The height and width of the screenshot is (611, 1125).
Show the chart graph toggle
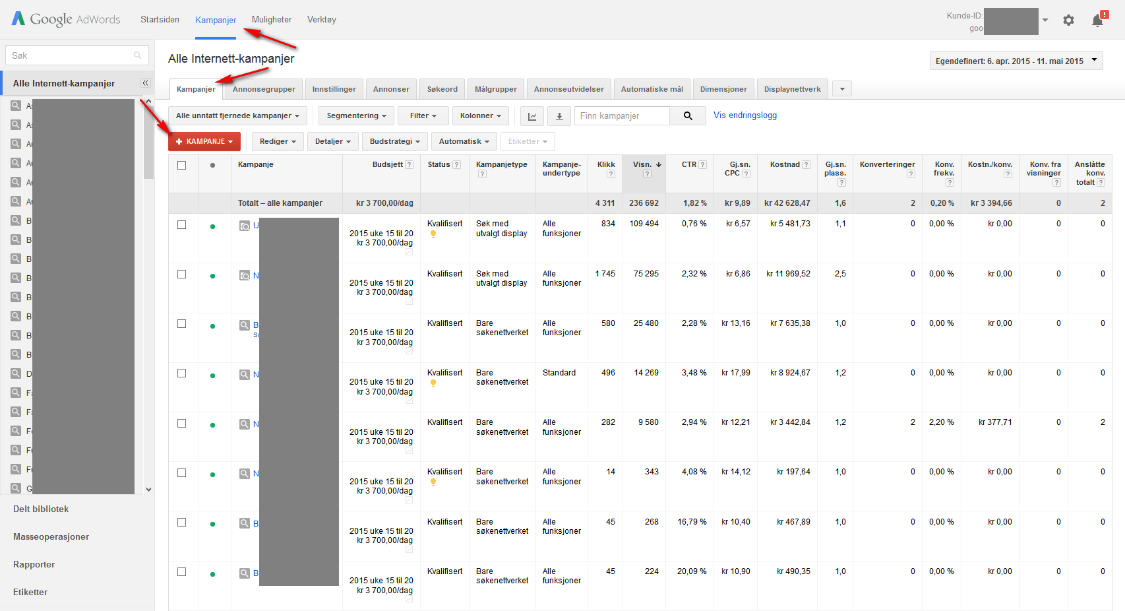click(532, 116)
